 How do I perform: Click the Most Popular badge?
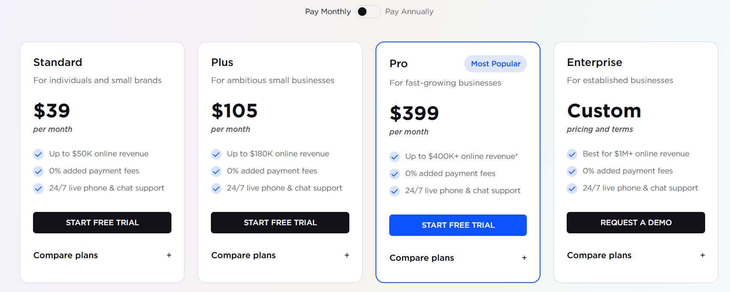coord(496,64)
